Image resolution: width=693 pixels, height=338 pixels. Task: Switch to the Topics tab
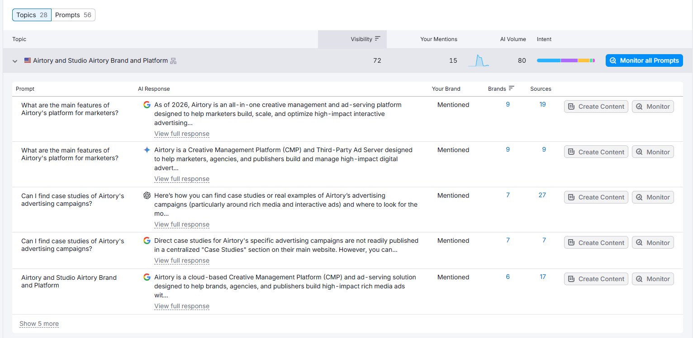[x=32, y=15]
